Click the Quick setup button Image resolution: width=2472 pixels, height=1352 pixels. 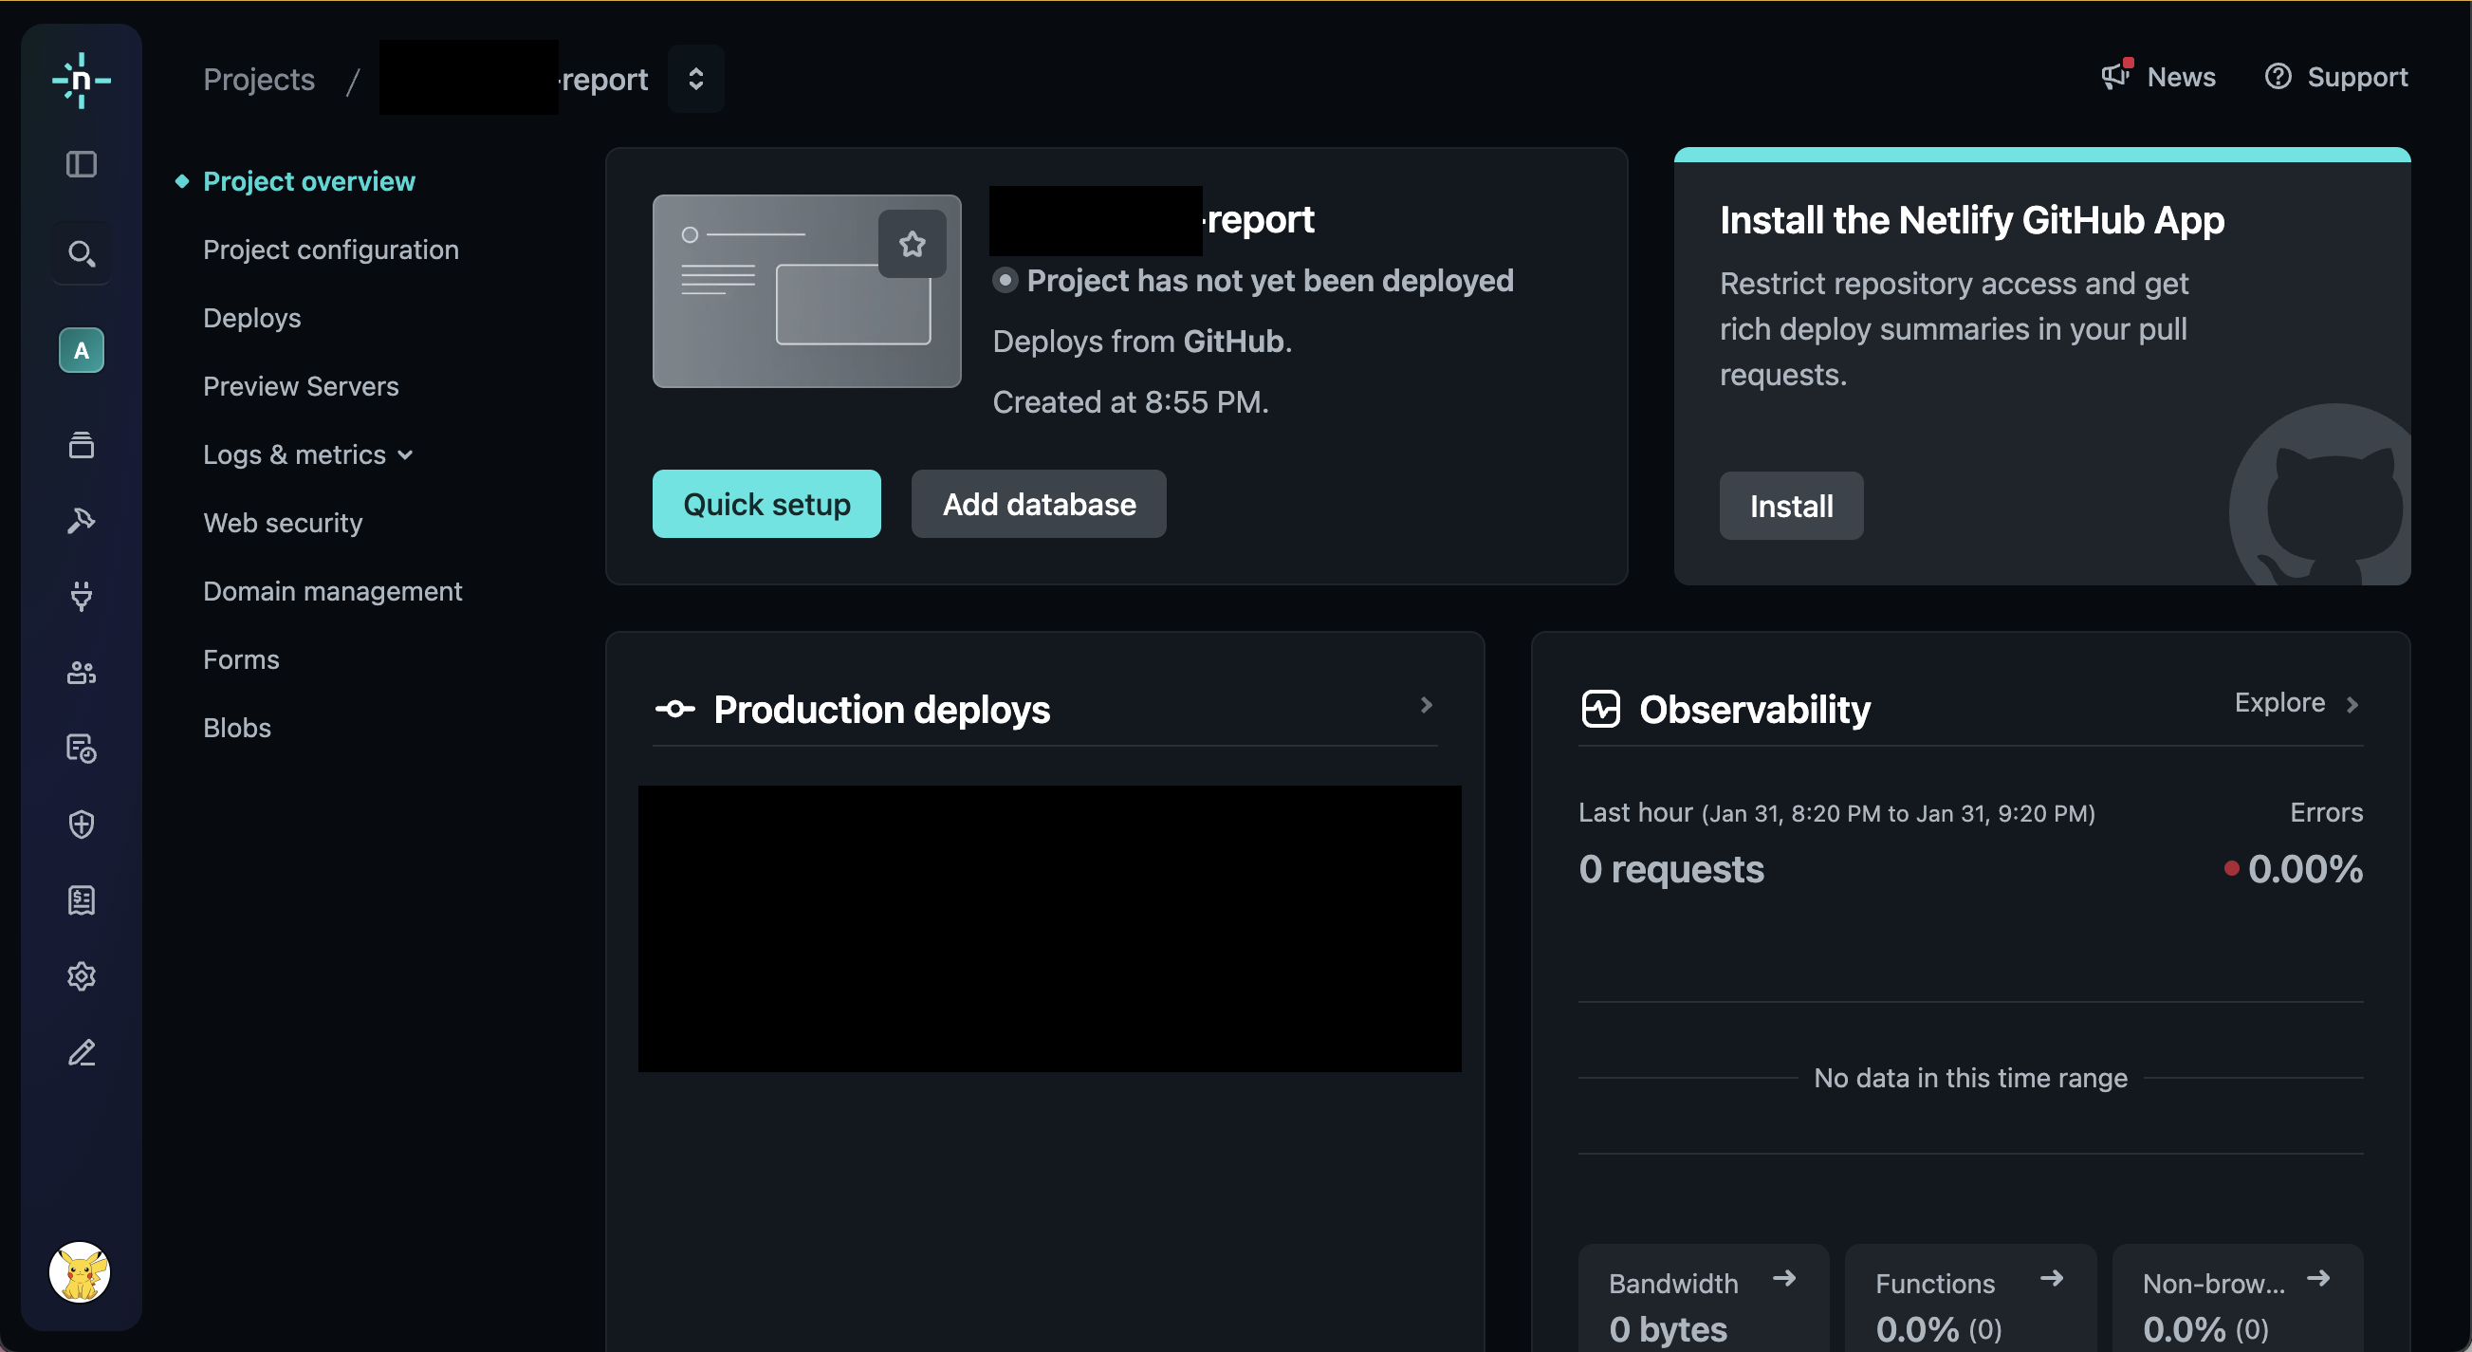click(x=766, y=504)
